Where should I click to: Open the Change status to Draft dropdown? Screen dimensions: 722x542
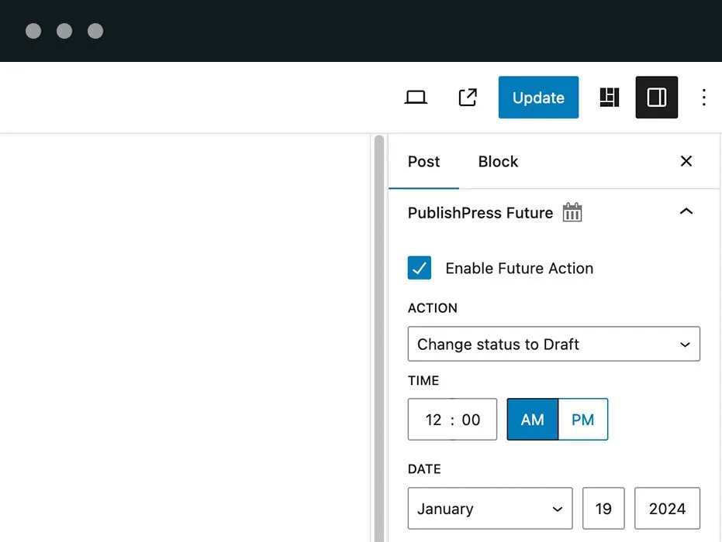click(x=554, y=344)
